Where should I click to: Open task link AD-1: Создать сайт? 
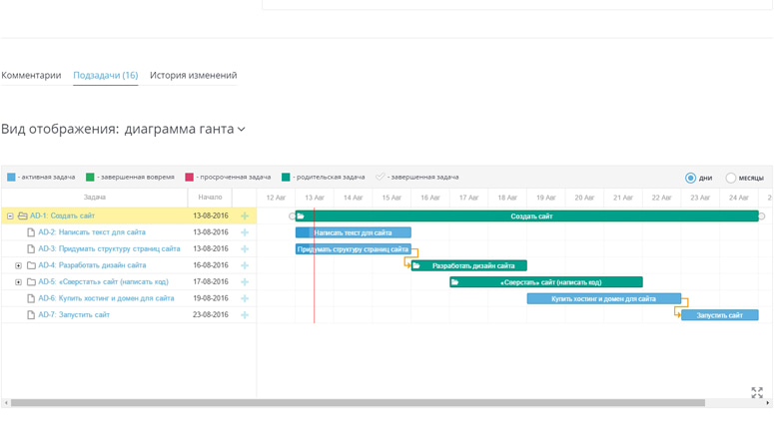click(x=62, y=215)
